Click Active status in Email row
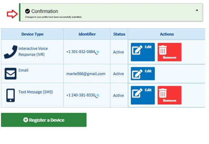This screenshot has height=144, width=209. [118, 74]
